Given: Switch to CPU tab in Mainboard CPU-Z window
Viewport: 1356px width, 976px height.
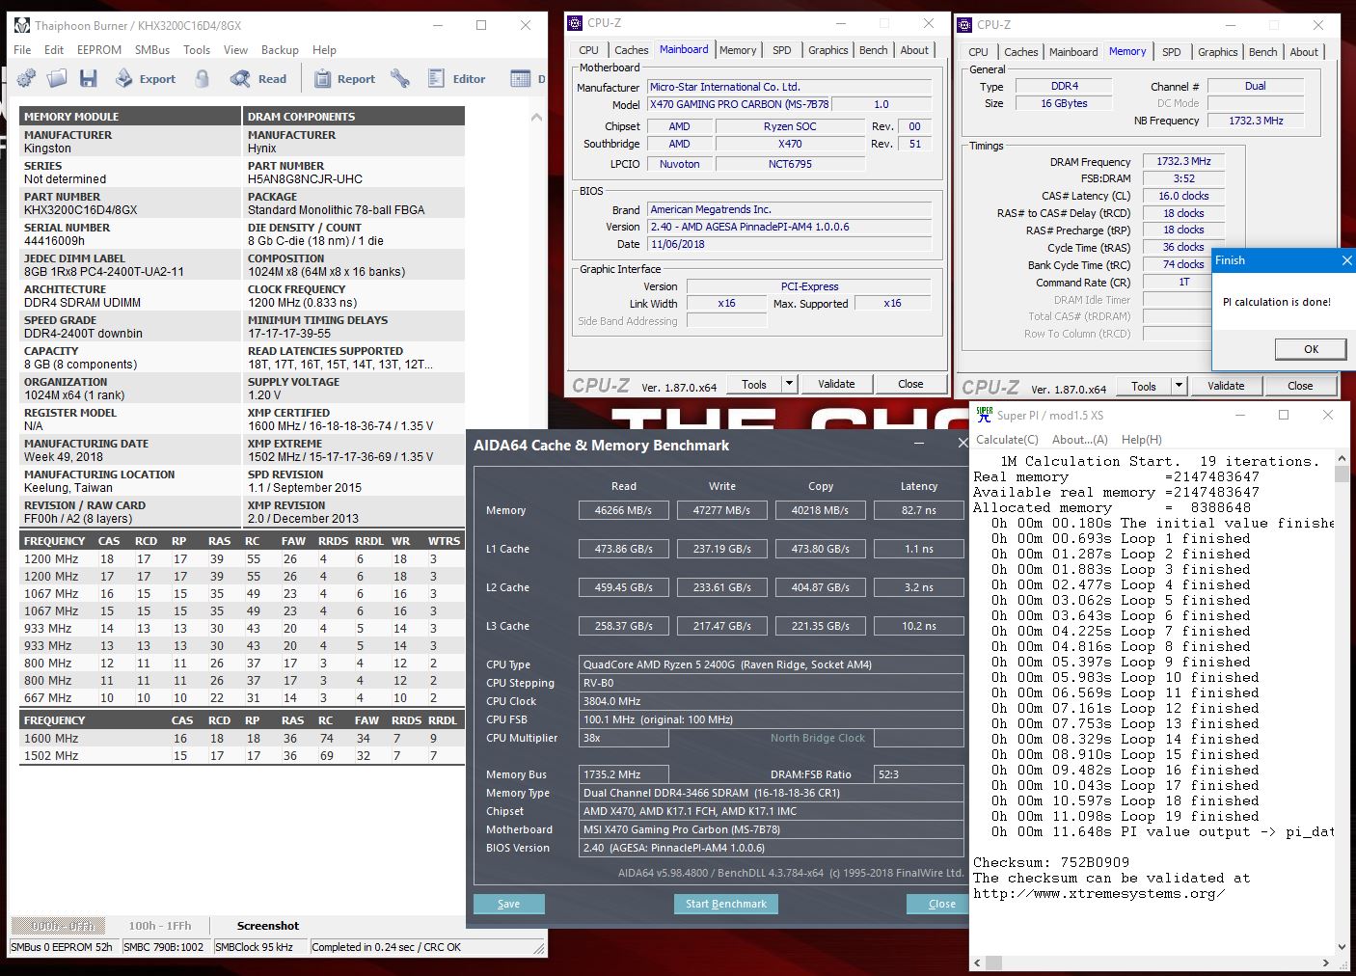Looking at the screenshot, I should coord(588,50).
